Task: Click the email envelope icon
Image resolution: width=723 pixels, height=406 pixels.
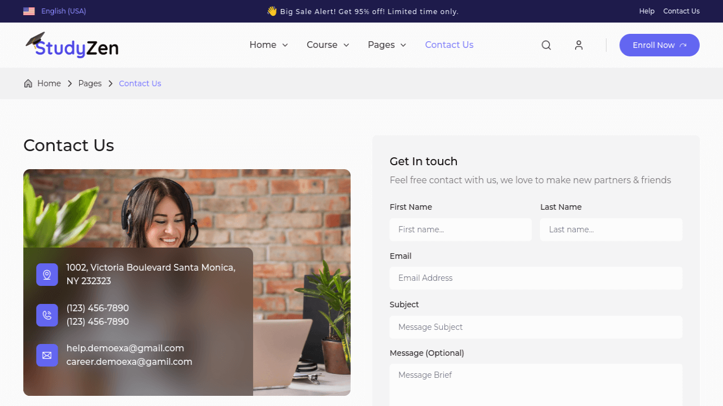Action: [47, 355]
